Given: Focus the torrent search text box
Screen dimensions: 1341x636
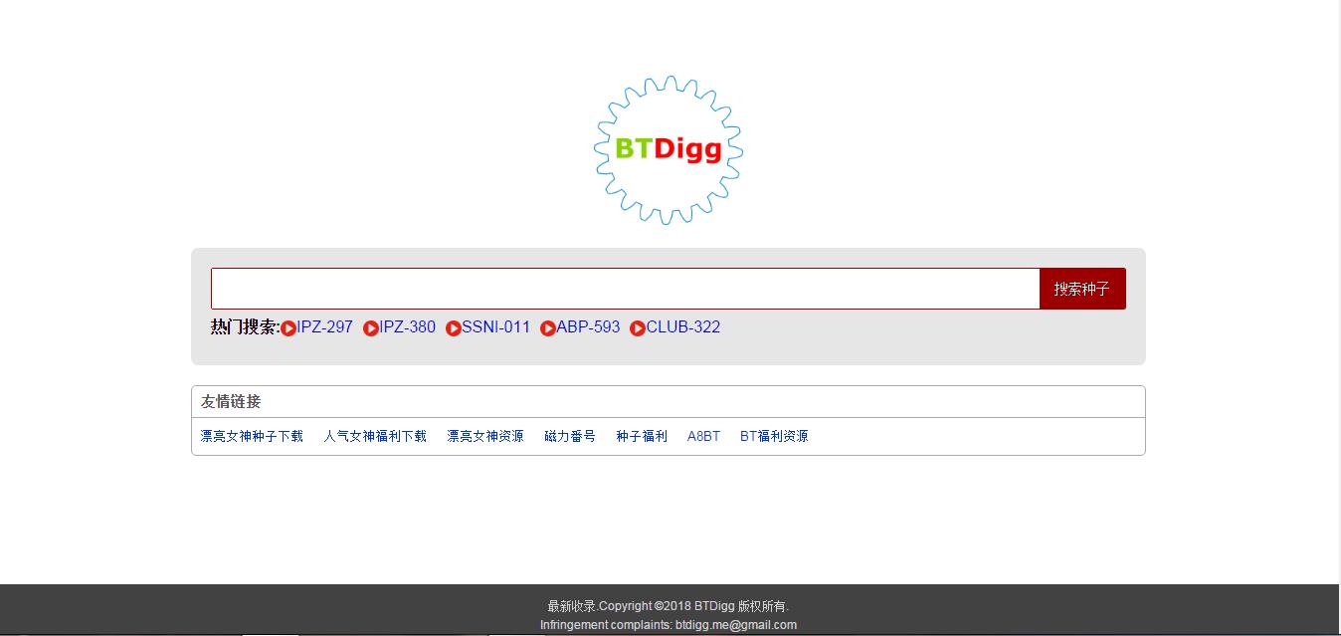Looking at the screenshot, I should click(625, 289).
